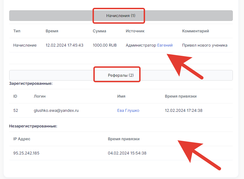This screenshot has height=179, width=244.
Task: Click the Тип column header
Action: pos(17,31)
